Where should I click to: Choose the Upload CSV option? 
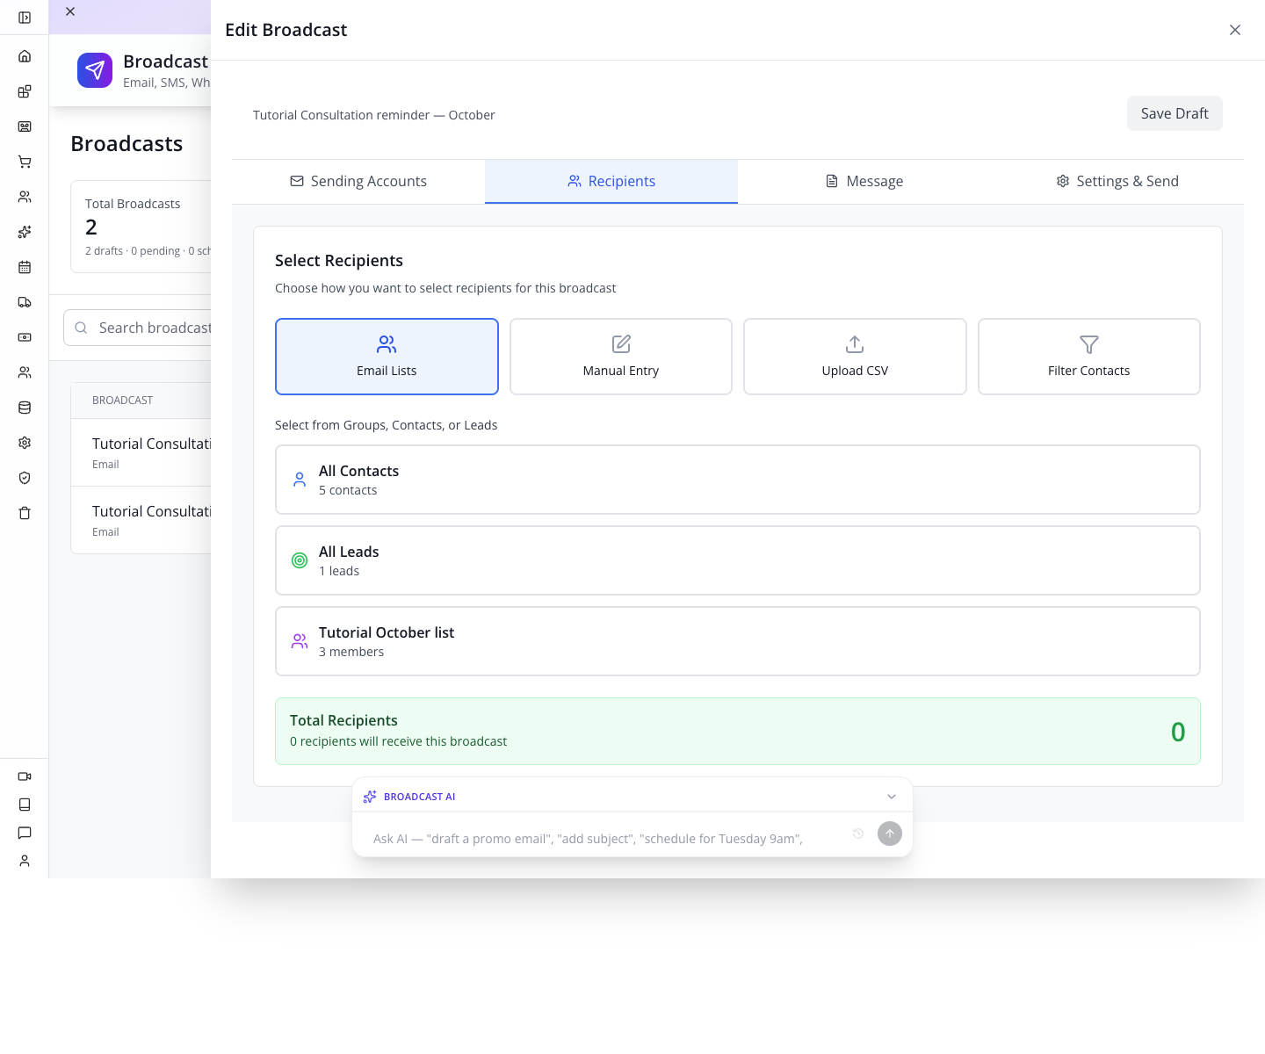click(855, 357)
